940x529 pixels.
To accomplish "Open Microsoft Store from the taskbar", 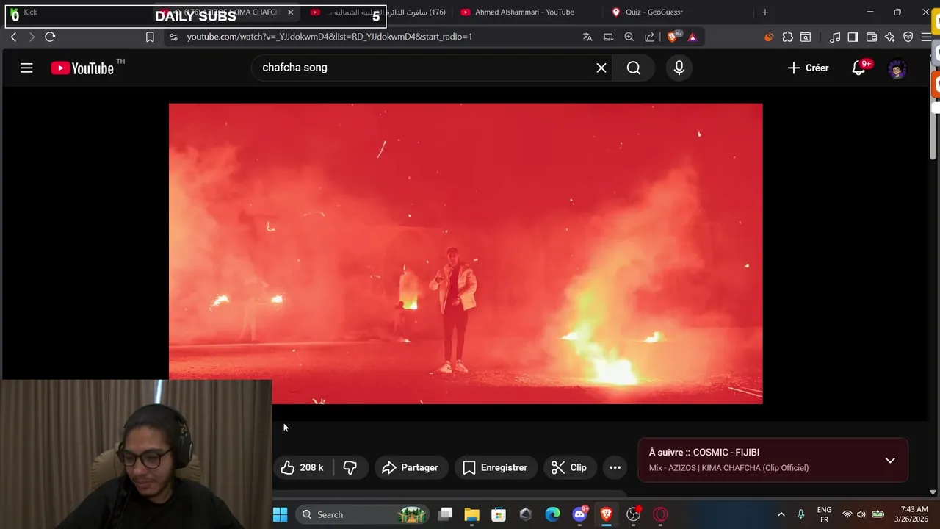I will 499,514.
